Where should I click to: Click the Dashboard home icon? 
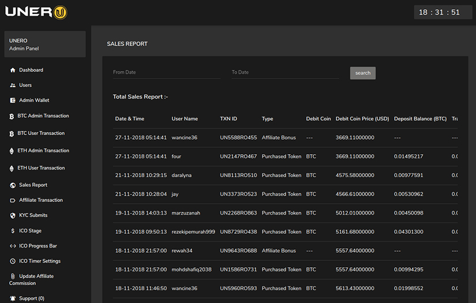tap(13, 70)
